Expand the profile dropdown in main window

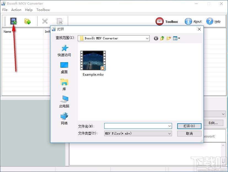click(x=223, y=114)
